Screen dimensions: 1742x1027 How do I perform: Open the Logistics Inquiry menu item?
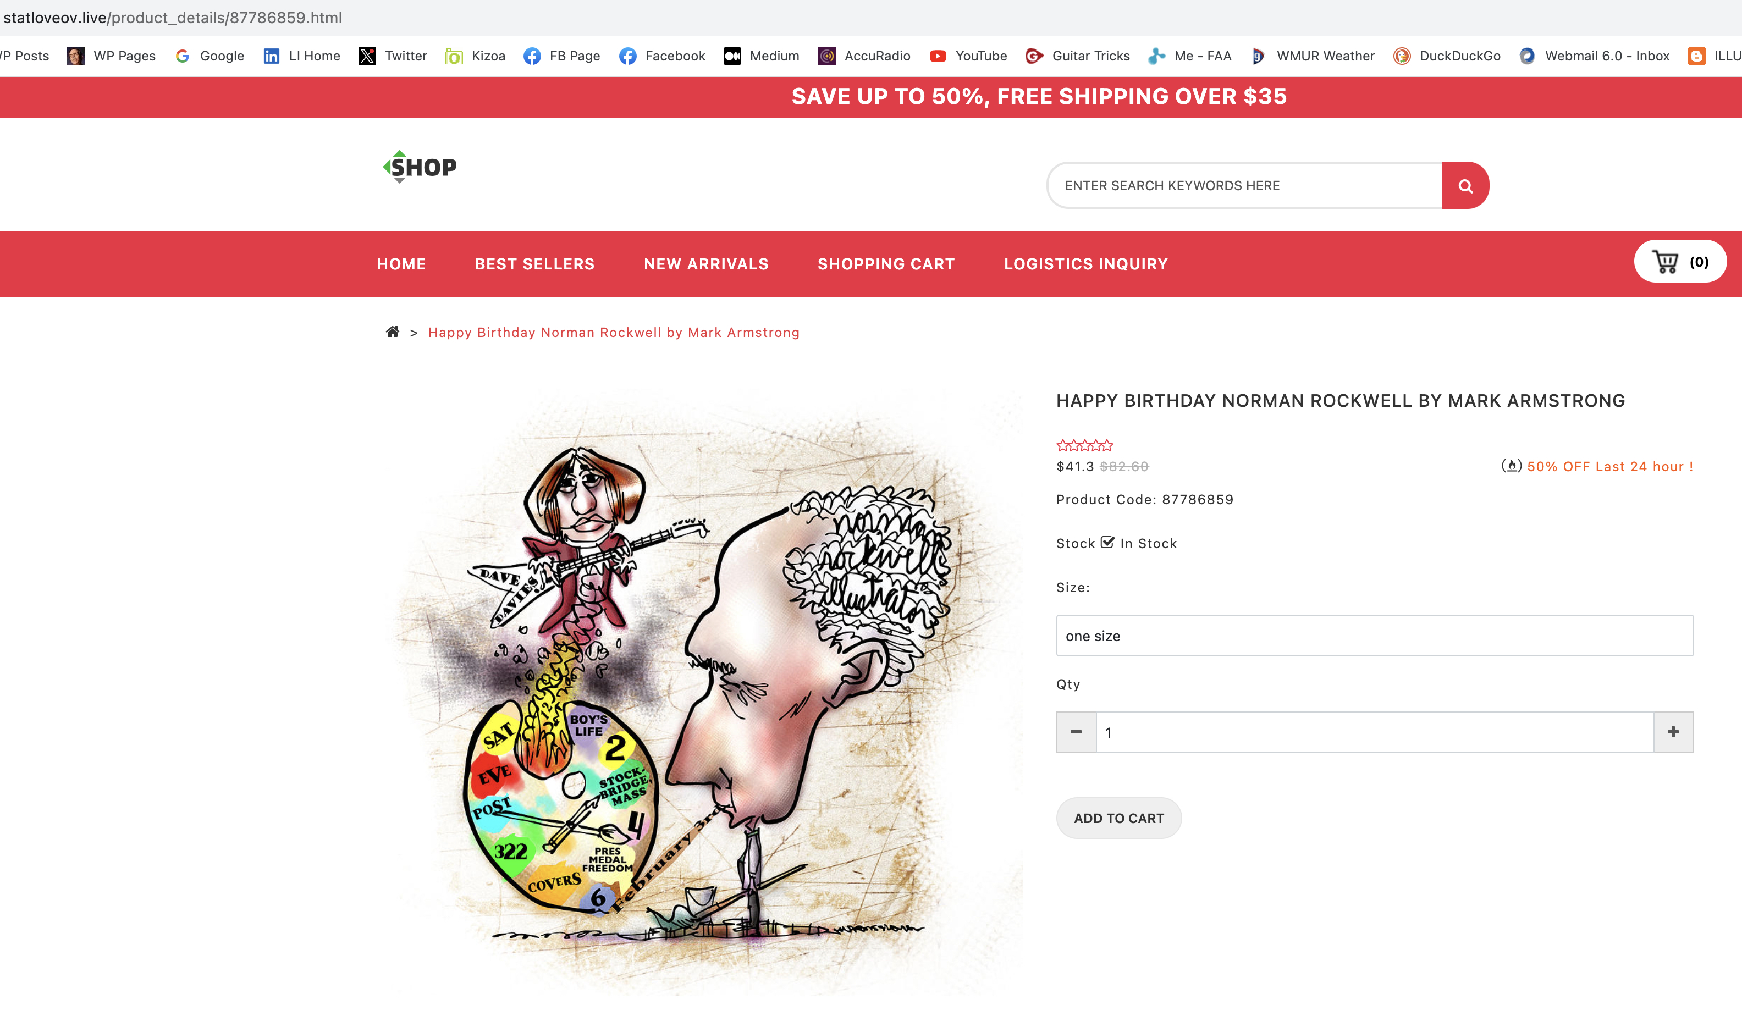[x=1086, y=264]
